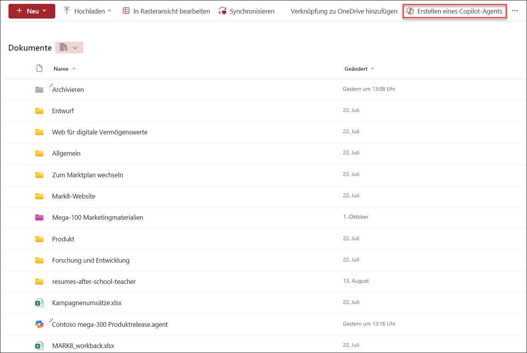Click the Copilot agent icon in toolbar
The image size is (527, 353).
click(x=410, y=11)
